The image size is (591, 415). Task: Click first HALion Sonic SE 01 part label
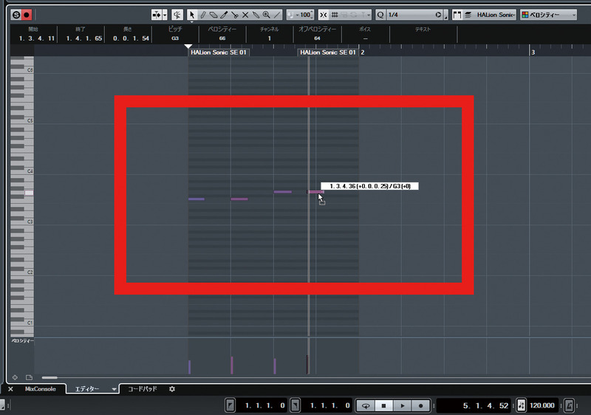(219, 52)
